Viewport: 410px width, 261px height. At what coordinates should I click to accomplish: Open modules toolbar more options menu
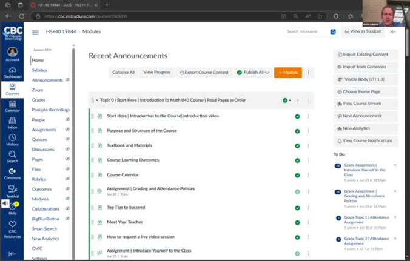[309, 73]
